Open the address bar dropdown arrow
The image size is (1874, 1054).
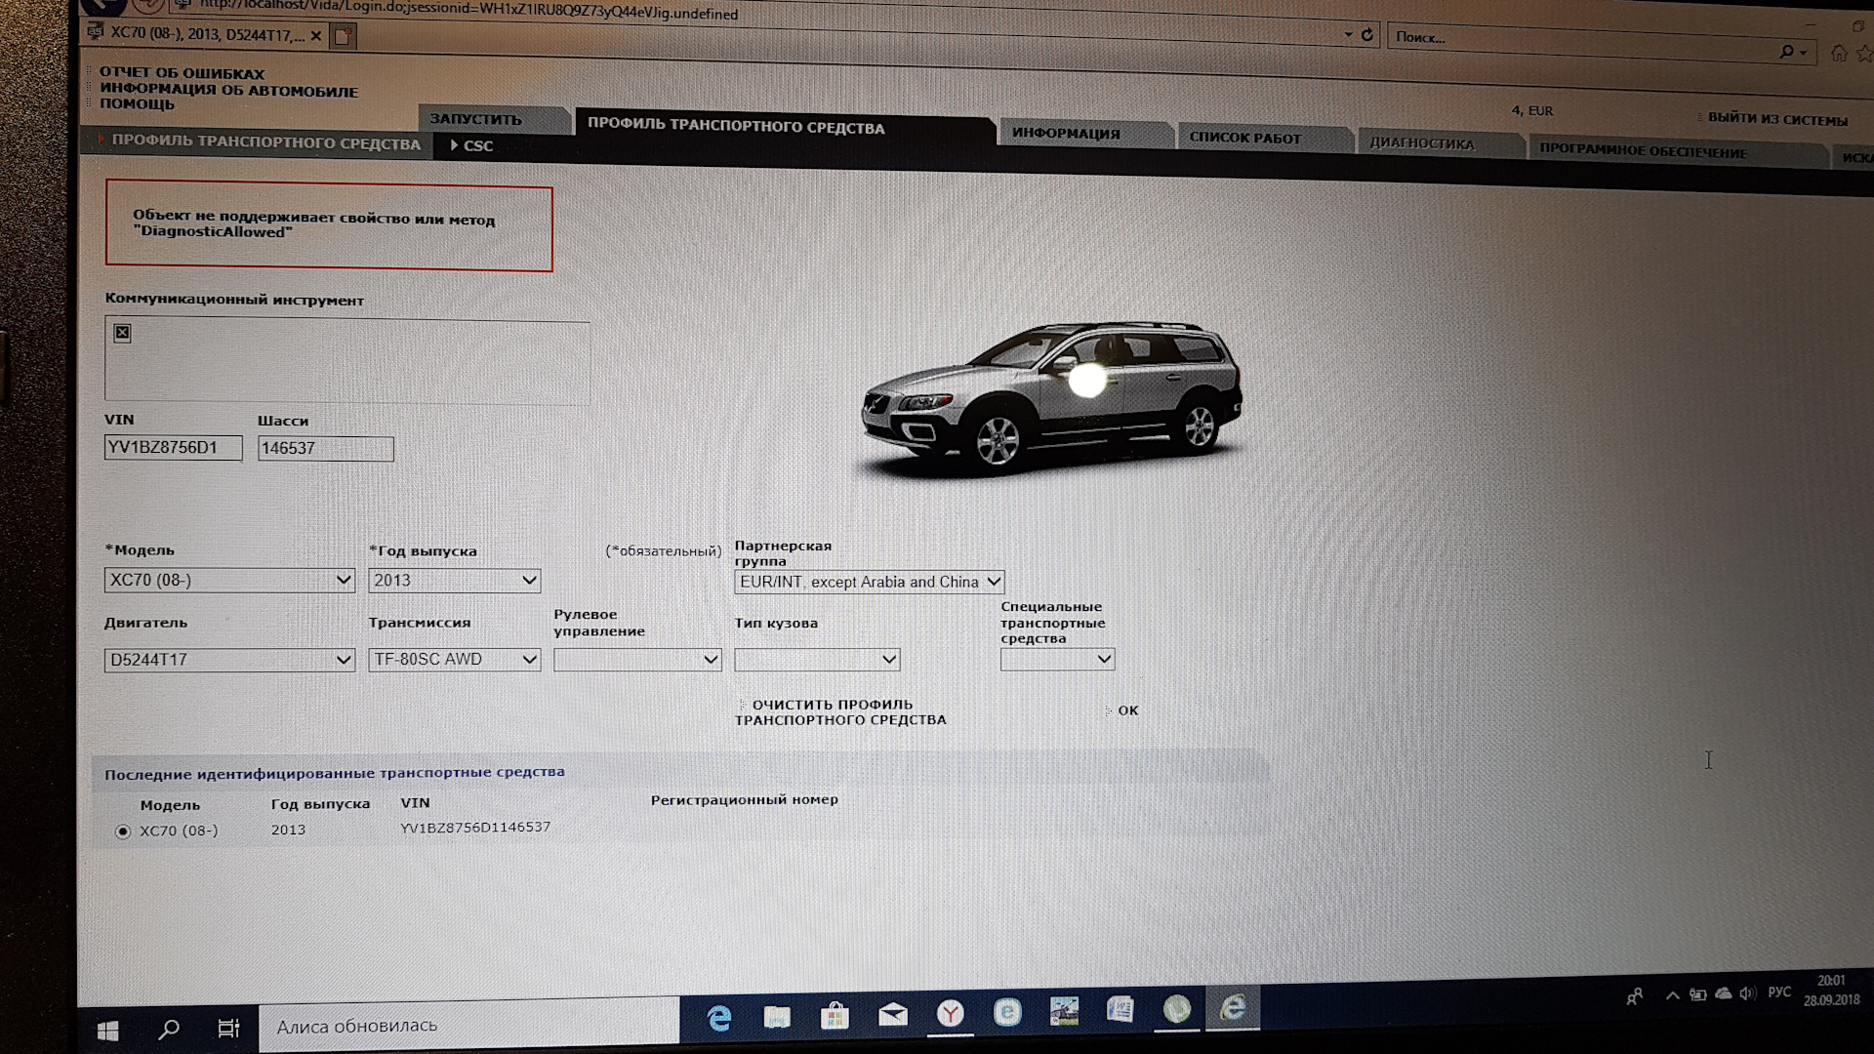tap(1348, 34)
